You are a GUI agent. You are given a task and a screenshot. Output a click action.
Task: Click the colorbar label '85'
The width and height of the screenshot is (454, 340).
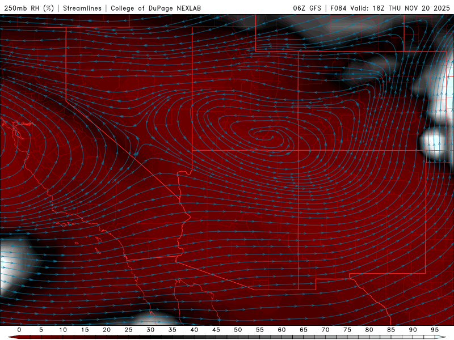tap(391, 330)
